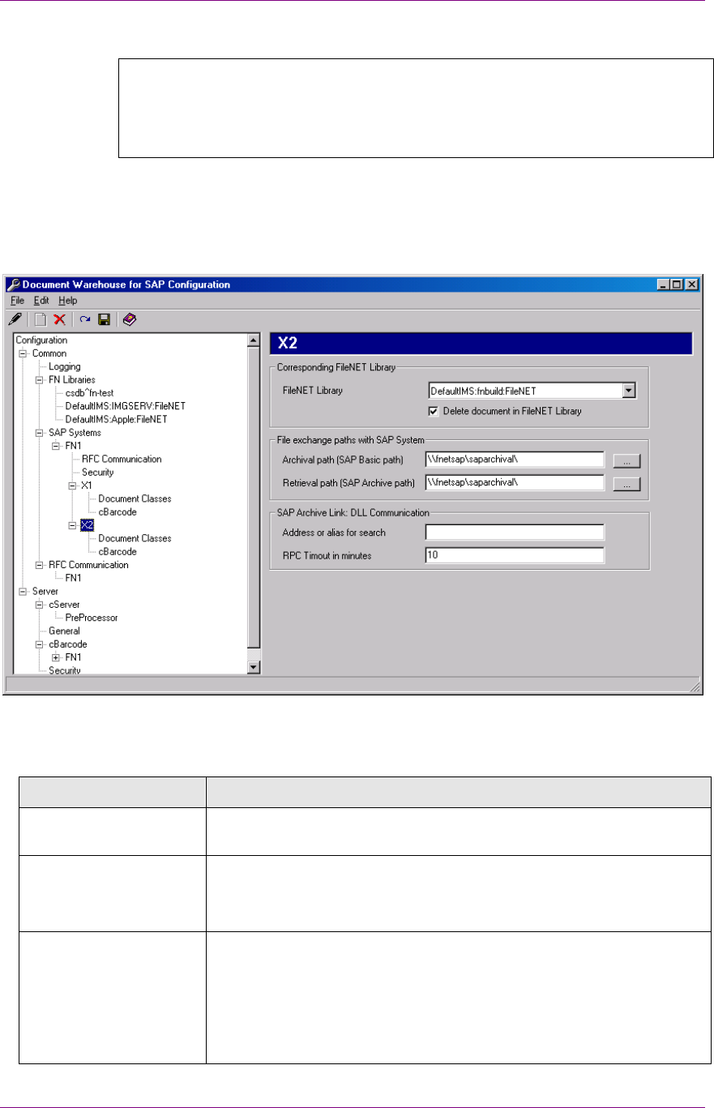Viewport: 714px width, 1108px height.
Task: Select RFC Communication under FN1
Action: (x=122, y=459)
